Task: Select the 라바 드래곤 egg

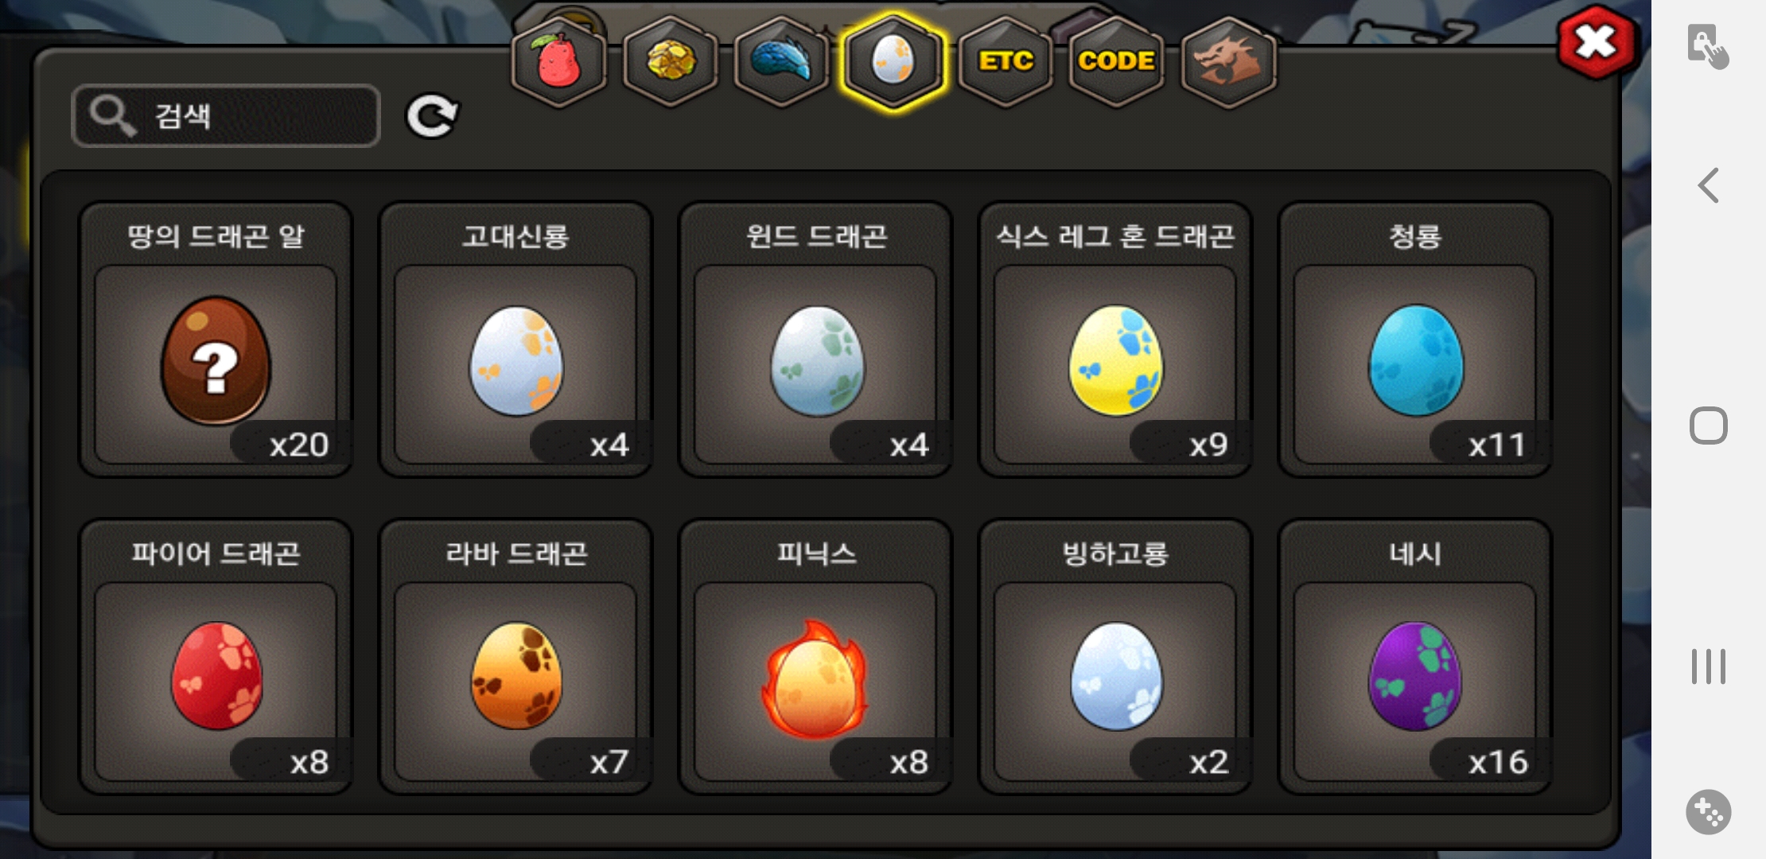Action: tap(515, 657)
